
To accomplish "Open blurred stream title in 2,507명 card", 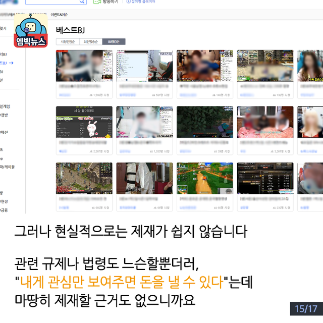I will [x=83, y=142].
